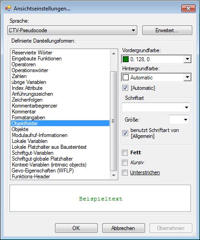200x240 pixels.
Task: Confirm with the OK button
Action: pyautogui.click(x=76, y=228)
